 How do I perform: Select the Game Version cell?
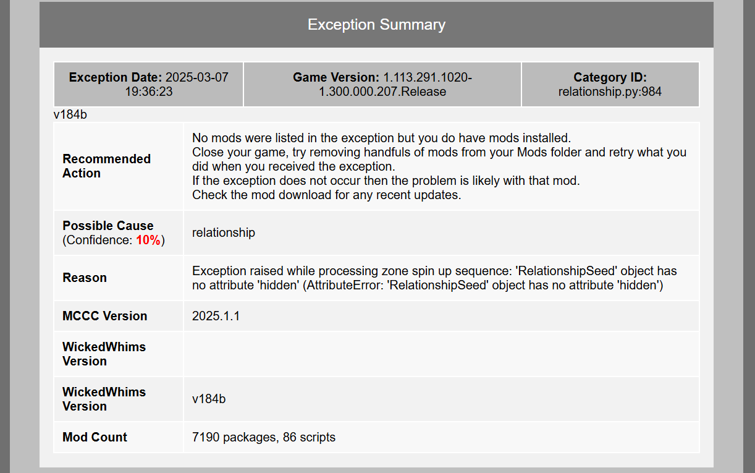[382, 85]
